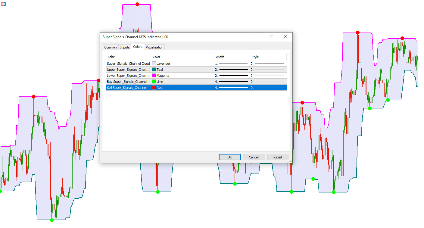Select the Buy Super_Signals_Channel row
The image size is (424, 228).
pyautogui.click(x=128, y=82)
